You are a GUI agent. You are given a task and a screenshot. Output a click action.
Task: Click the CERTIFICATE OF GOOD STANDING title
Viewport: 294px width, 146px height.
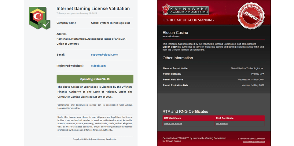[x=189, y=20]
